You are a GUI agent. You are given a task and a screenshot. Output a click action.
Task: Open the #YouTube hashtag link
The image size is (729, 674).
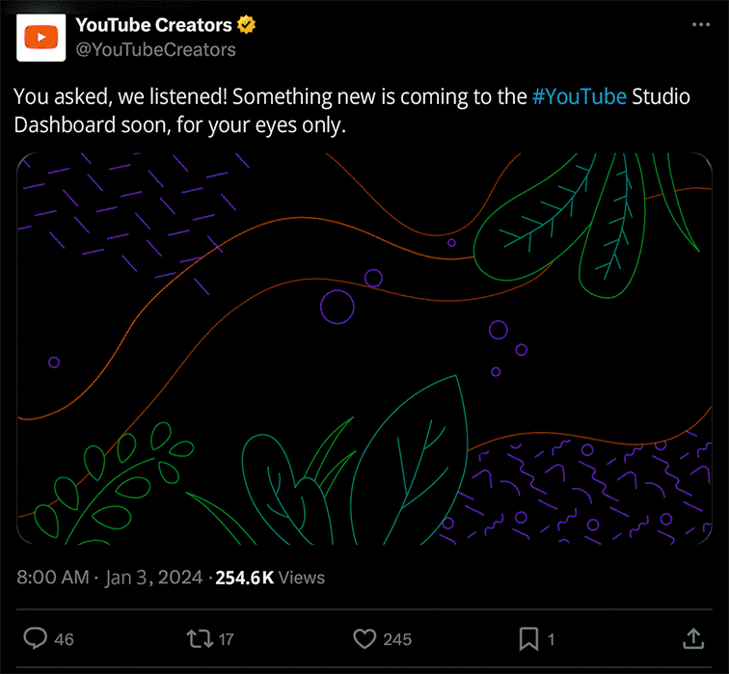pos(579,97)
